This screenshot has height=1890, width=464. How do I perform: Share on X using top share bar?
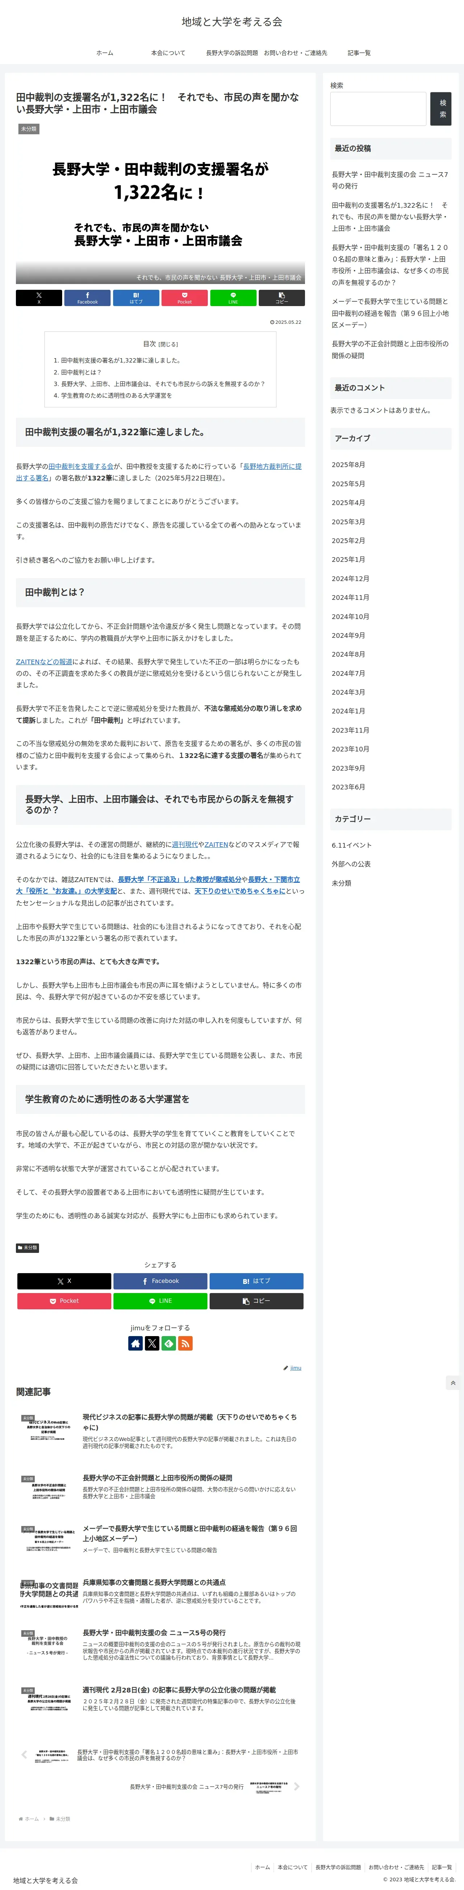click(x=39, y=298)
